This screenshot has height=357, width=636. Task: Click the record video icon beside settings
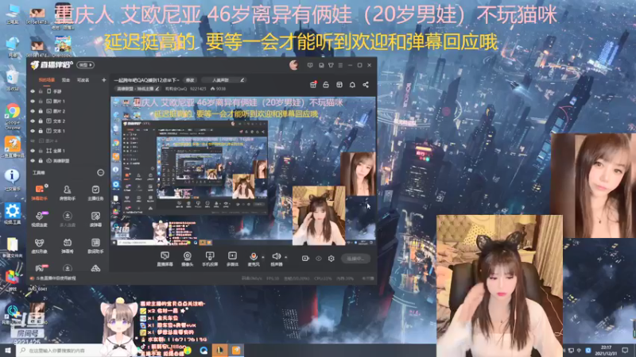[x=305, y=259]
